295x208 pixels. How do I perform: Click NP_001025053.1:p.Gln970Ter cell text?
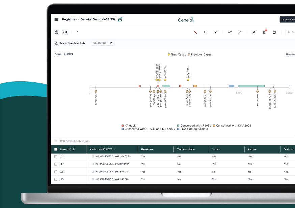pyautogui.click(x=112, y=164)
